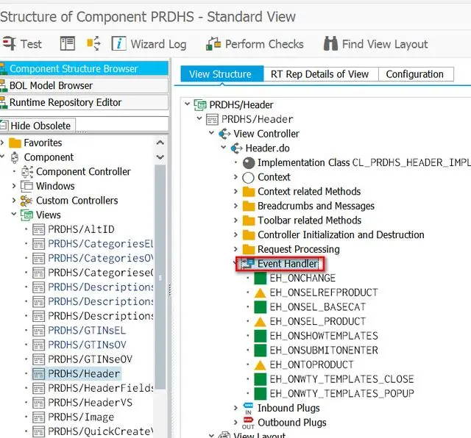Click Breadcrumbs and Messages folder icon
This screenshot has width=471, height=438.
(x=249, y=206)
